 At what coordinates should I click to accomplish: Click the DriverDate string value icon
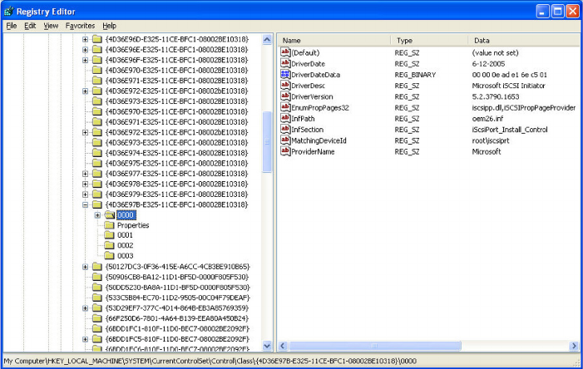pos(285,64)
